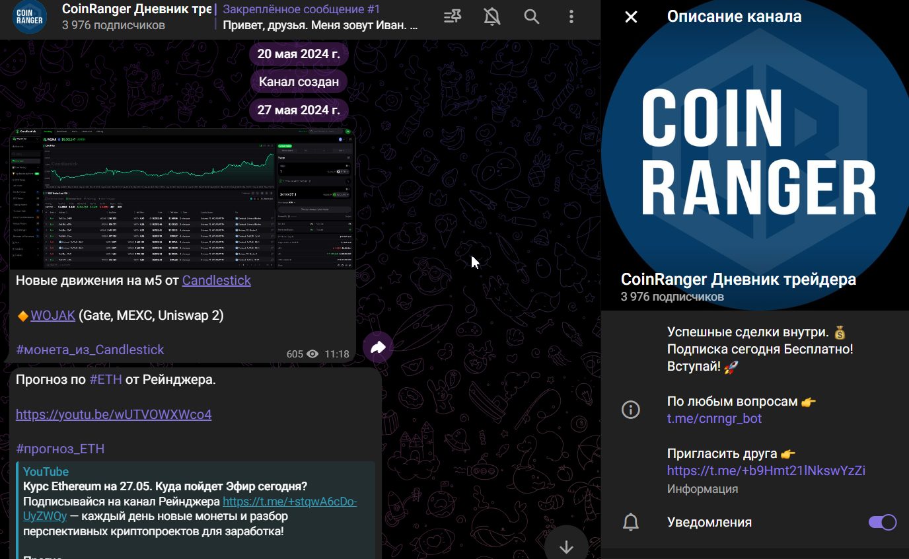Open the t.me/cnrngr_bot link

(714, 418)
